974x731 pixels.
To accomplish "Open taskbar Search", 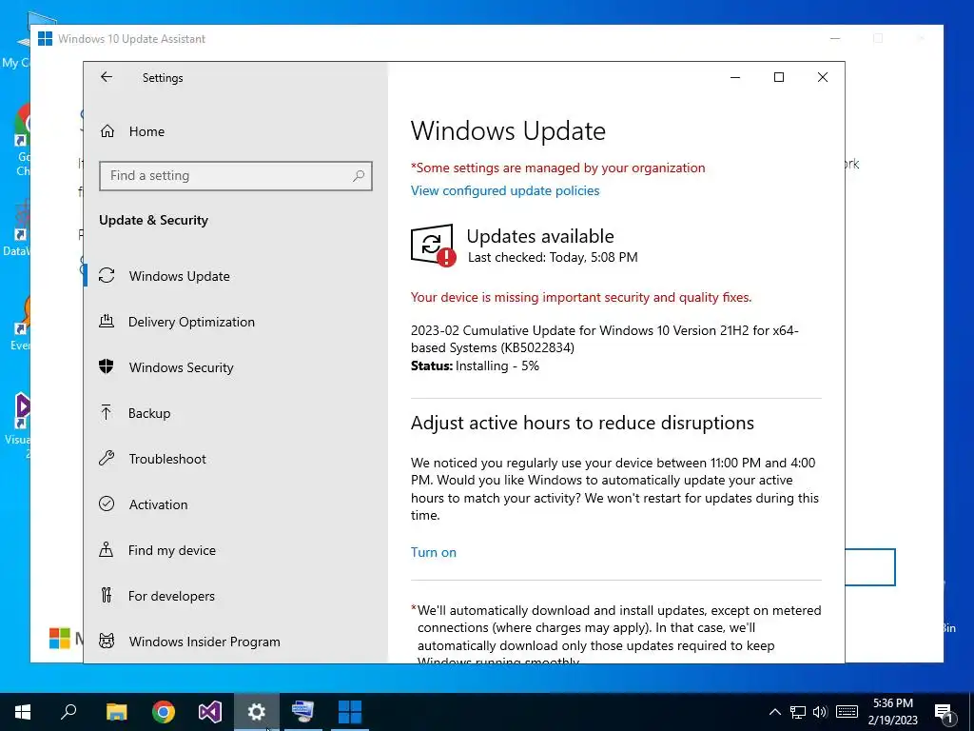I will point(68,712).
